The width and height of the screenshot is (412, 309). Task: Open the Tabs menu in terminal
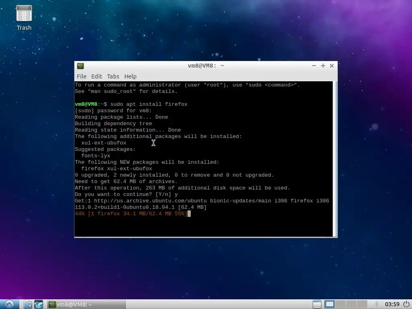pos(113,76)
